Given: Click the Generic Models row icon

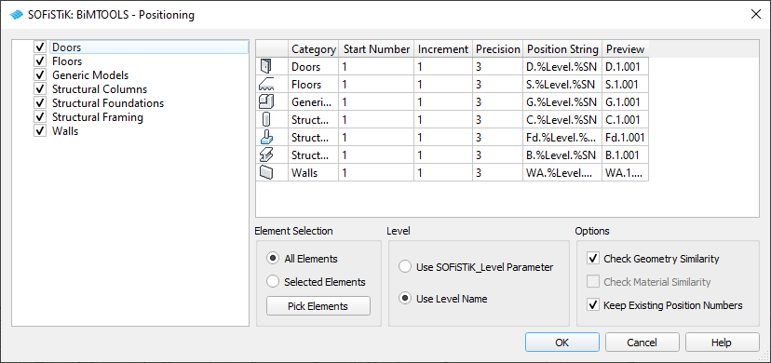Looking at the screenshot, I should click(265, 101).
